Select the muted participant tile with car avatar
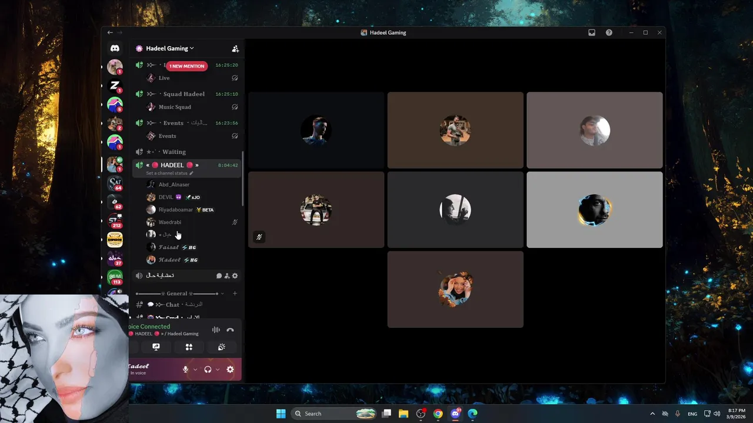The height and width of the screenshot is (423, 753). tap(316, 210)
